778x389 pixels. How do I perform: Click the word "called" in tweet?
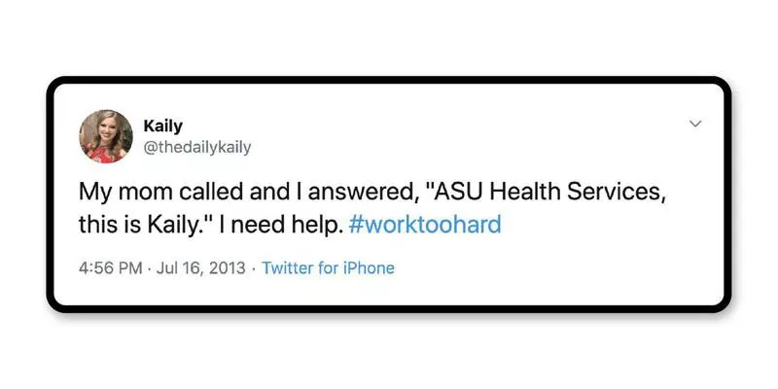click(201, 191)
